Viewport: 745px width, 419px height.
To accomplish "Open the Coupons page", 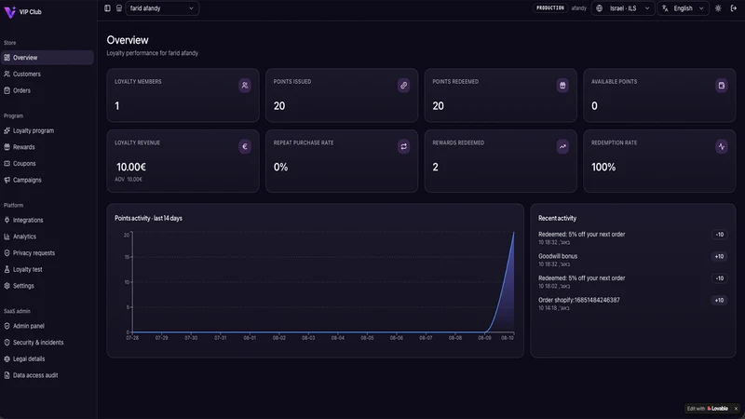I will click(x=47, y=164).
